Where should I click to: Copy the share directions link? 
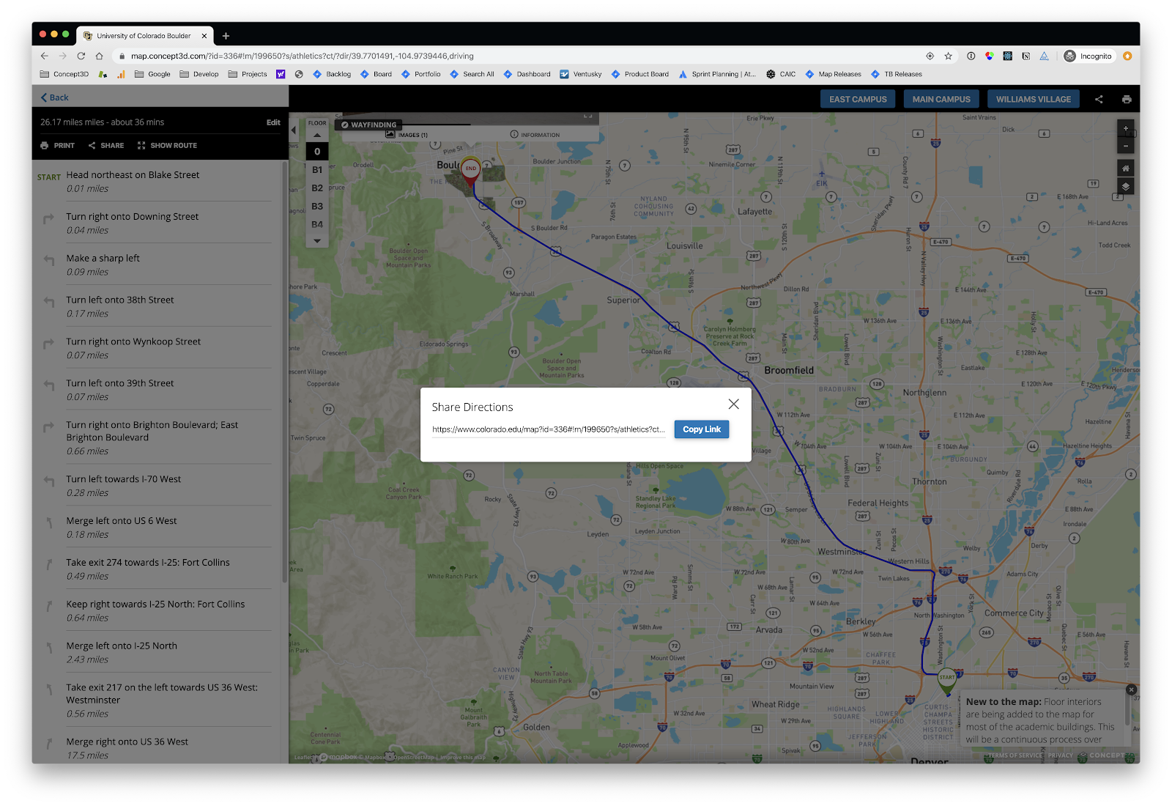coord(702,429)
